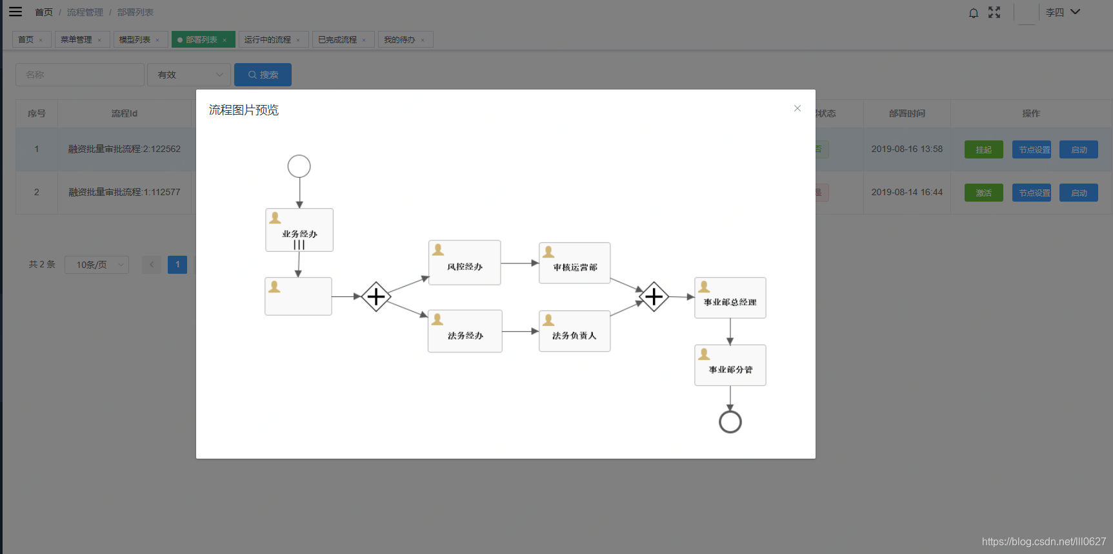
Task: Open the 10条/页 page size dropdown
Action: click(97, 265)
